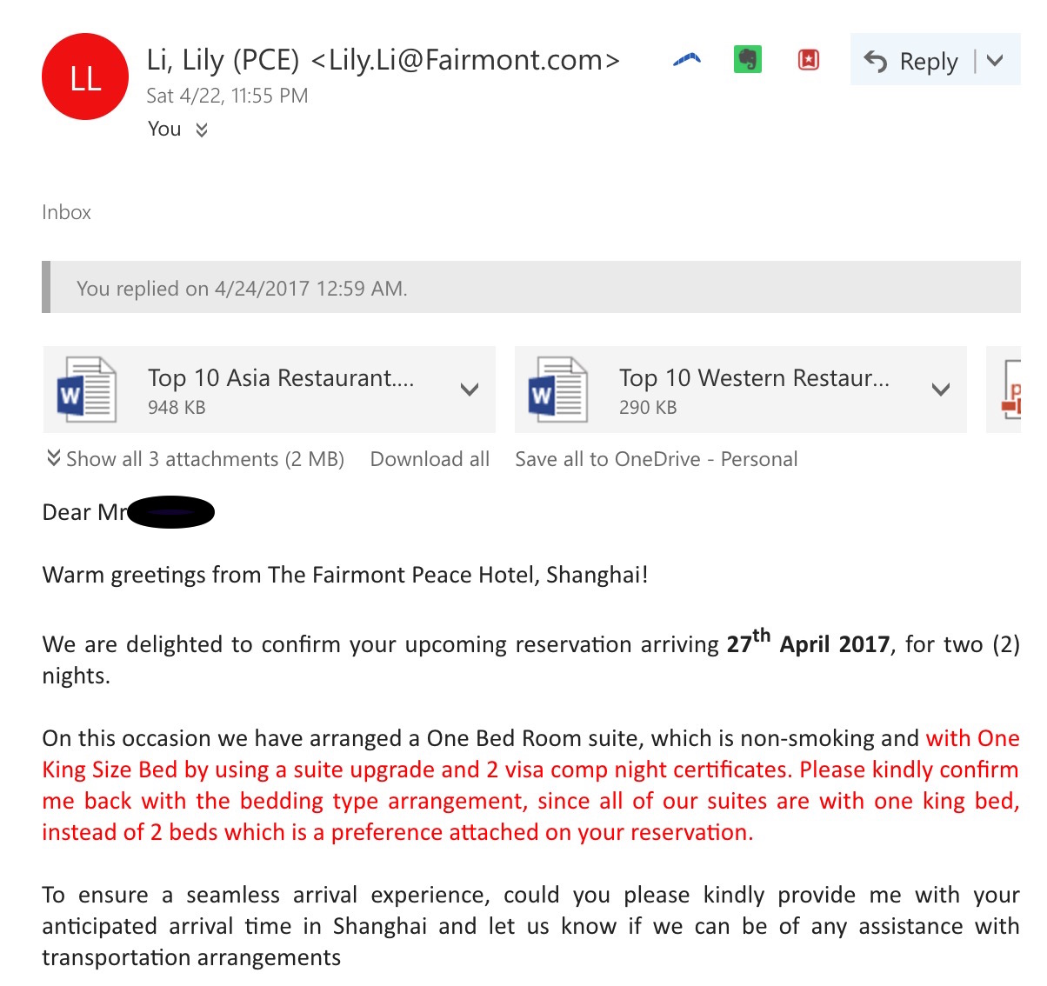Image resolution: width=1047 pixels, height=986 pixels.
Task: Click Save all to OneDrive - Personal
Action: (656, 459)
